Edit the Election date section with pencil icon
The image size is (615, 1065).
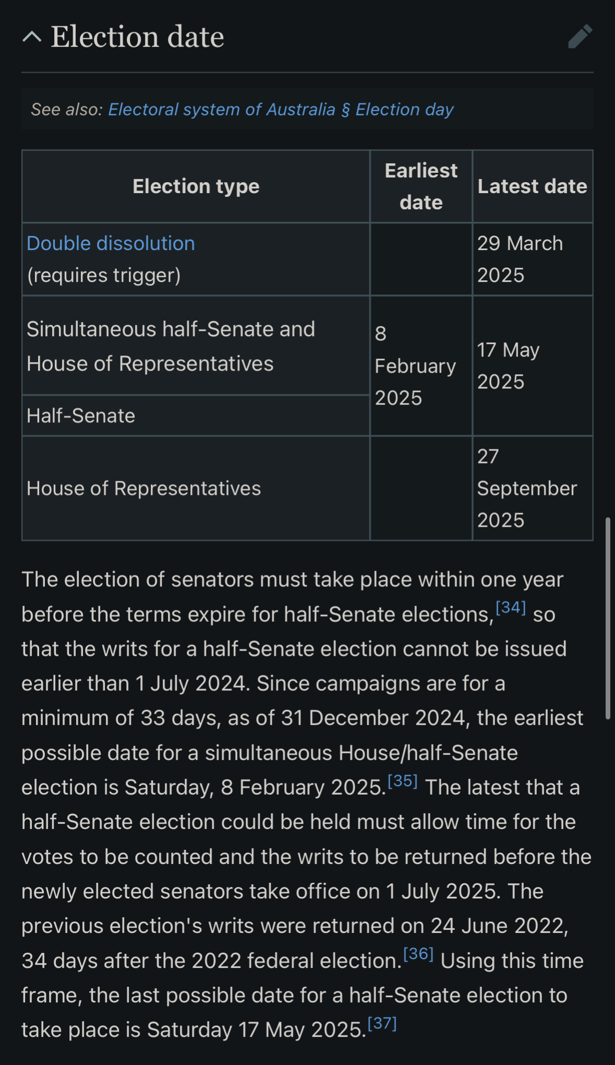click(x=580, y=37)
